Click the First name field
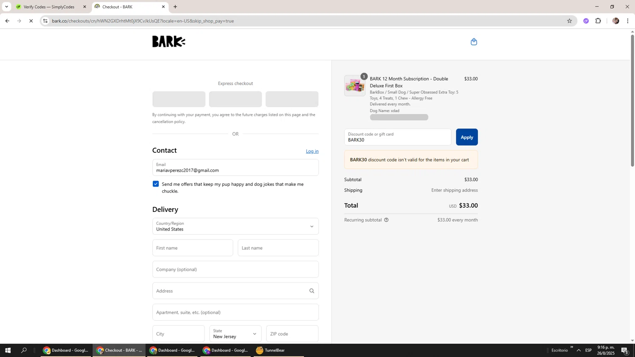635x357 pixels. (x=193, y=248)
